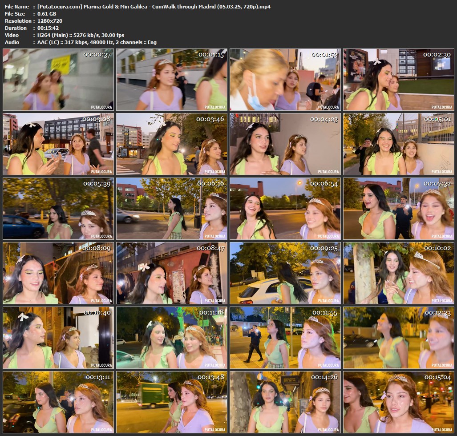Select the Resolution value 1280x720
This screenshot has width=457, height=436.
(x=50, y=21)
